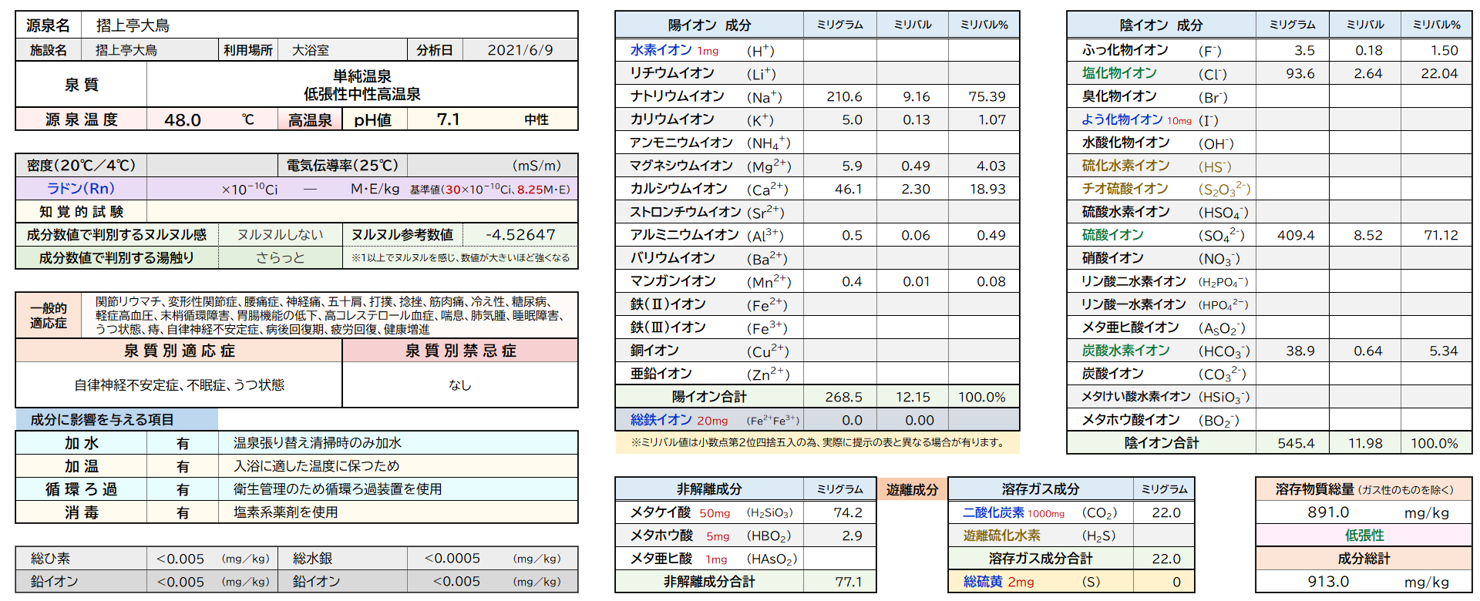Click the 泉質別適応症 header
The width and height of the screenshot is (1480, 601).
pos(179,351)
